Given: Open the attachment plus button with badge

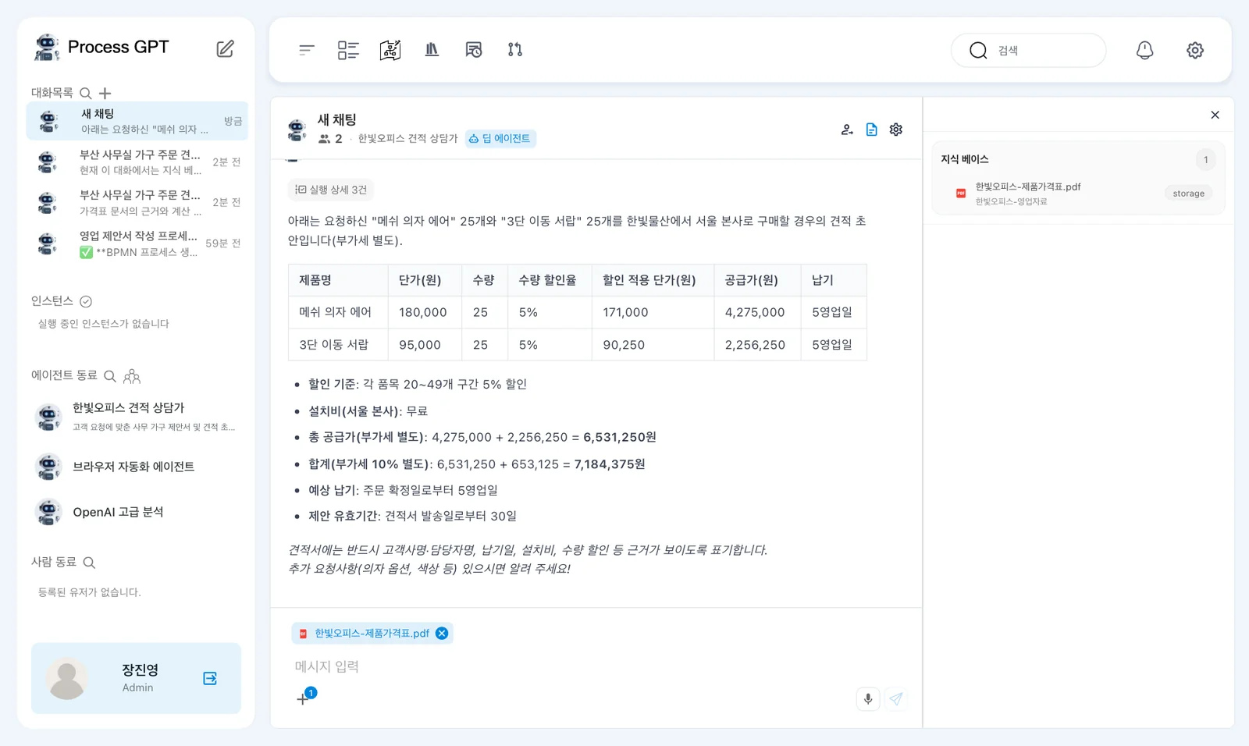Looking at the screenshot, I should point(304,698).
